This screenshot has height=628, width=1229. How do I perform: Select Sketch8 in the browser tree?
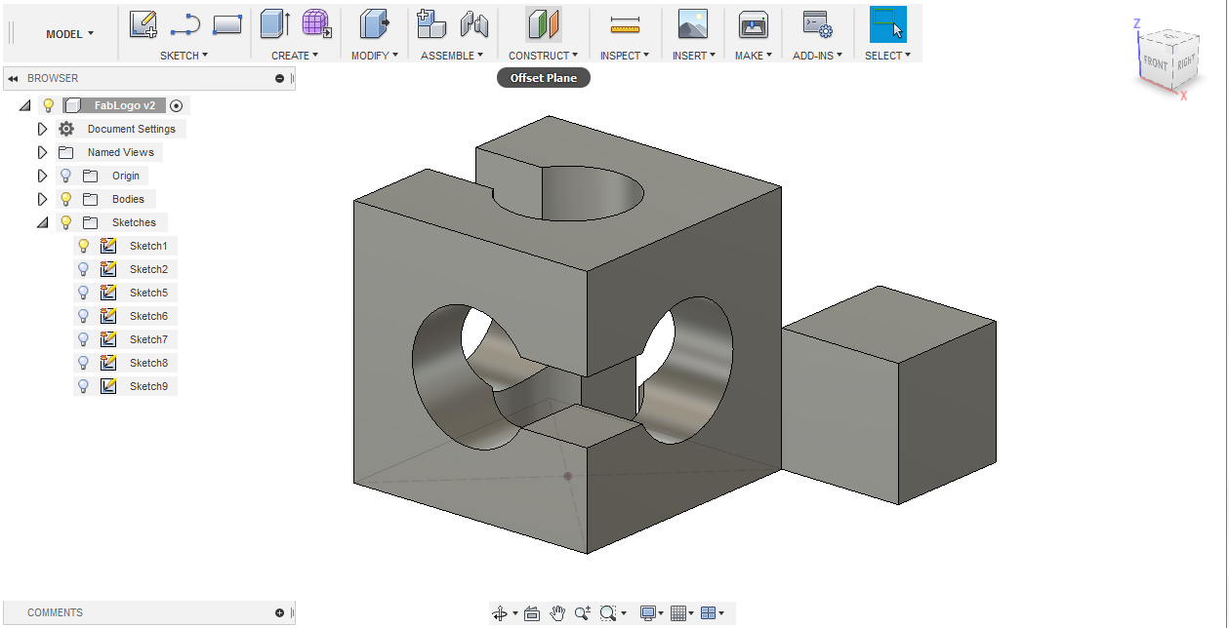148,363
